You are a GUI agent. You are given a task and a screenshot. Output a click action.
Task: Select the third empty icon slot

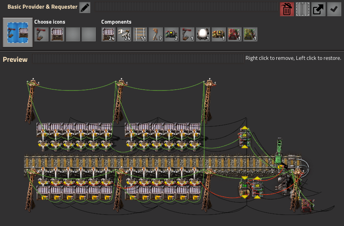(x=73, y=34)
